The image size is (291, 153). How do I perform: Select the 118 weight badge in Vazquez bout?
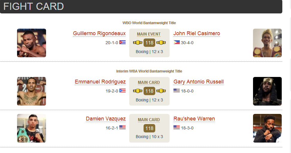(x=150, y=128)
